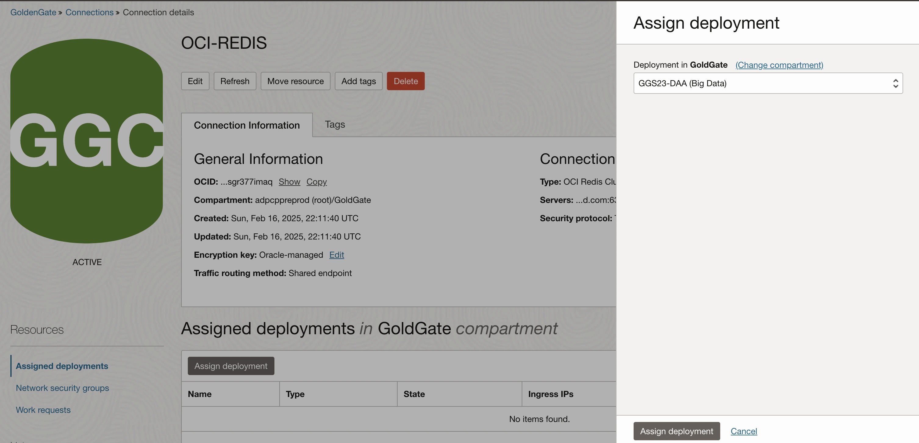Refresh the connection details
The height and width of the screenshot is (443, 919).
[x=234, y=81]
